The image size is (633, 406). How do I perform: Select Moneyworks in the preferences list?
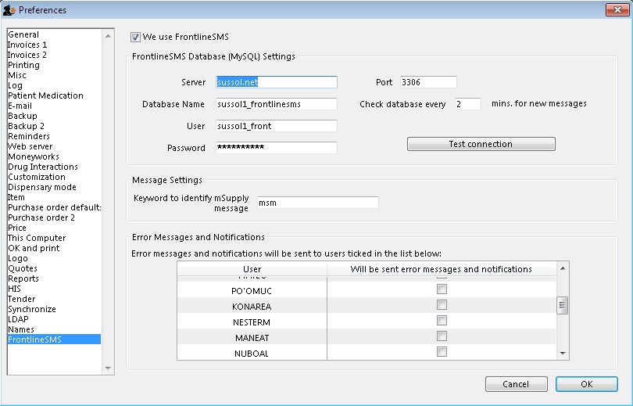click(54, 156)
